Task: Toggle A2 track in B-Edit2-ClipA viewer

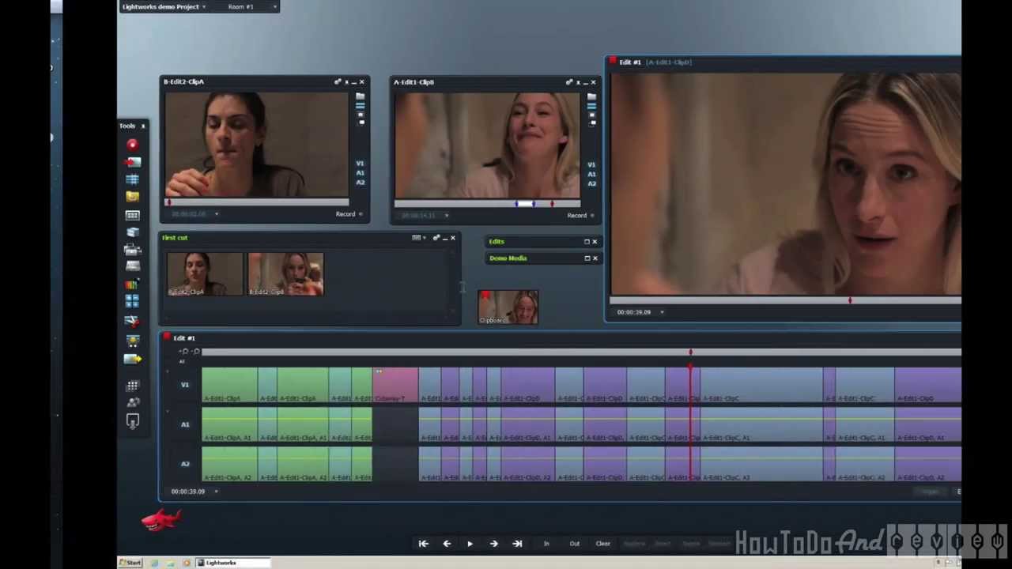Action: [x=360, y=183]
